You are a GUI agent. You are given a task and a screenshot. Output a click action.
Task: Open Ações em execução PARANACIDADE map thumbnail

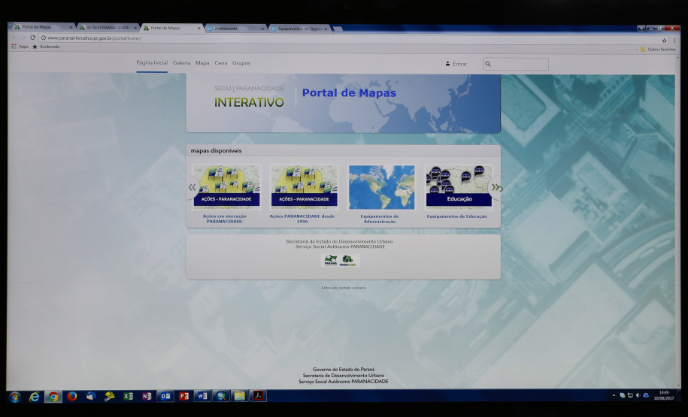point(226,187)
